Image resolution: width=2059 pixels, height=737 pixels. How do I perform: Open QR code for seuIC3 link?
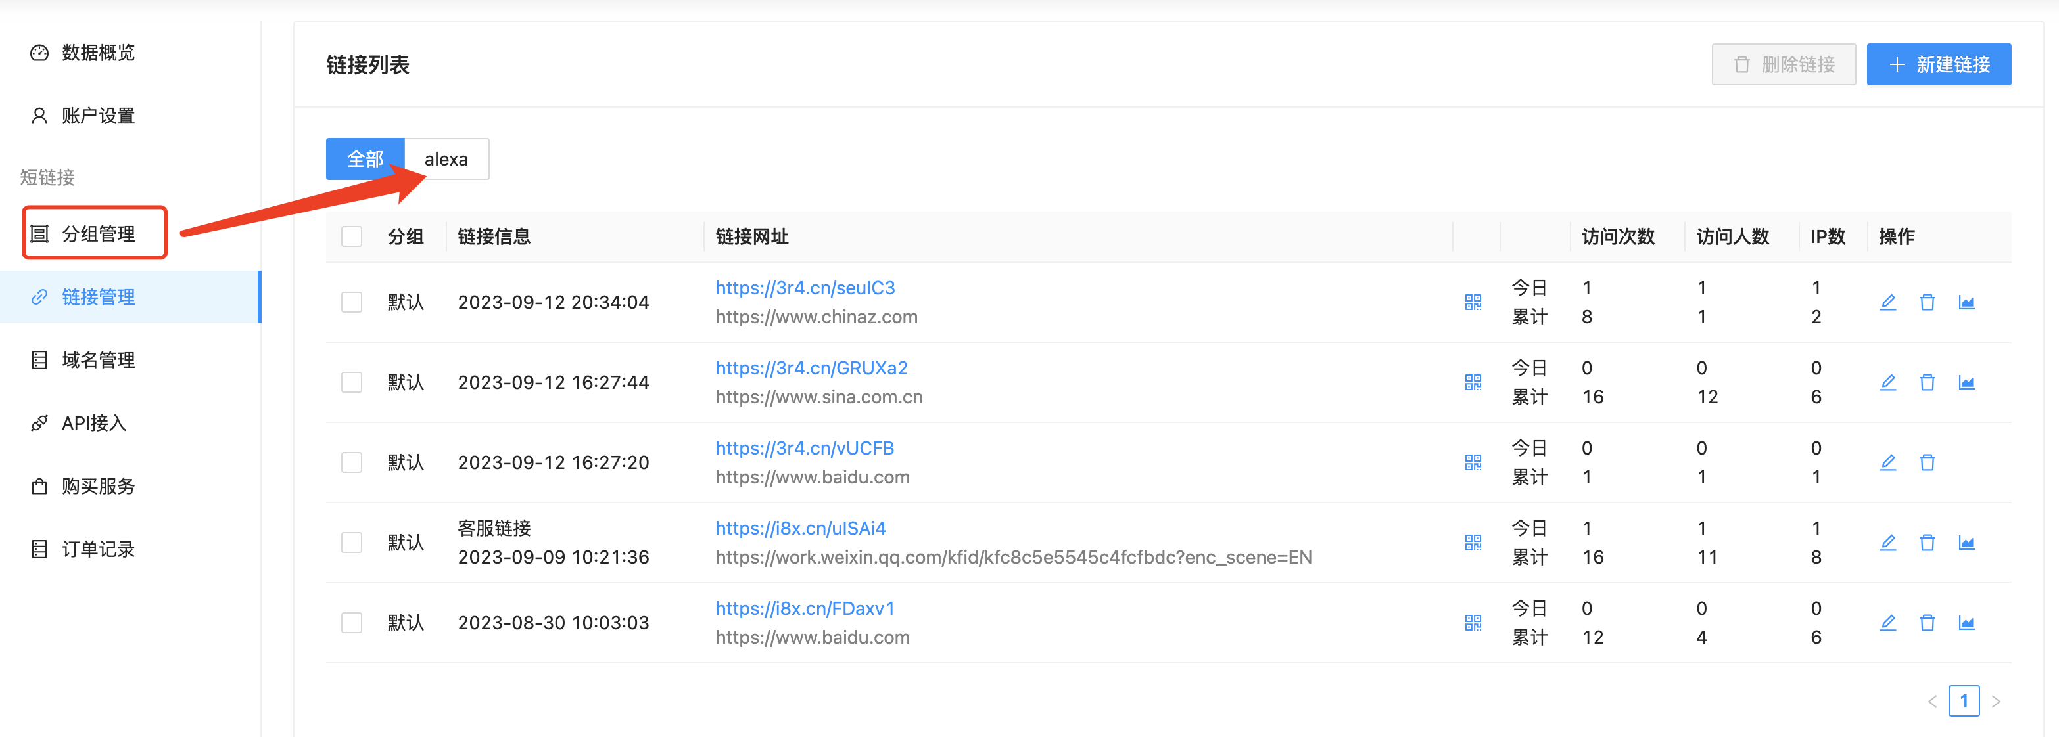point(1473,301)
